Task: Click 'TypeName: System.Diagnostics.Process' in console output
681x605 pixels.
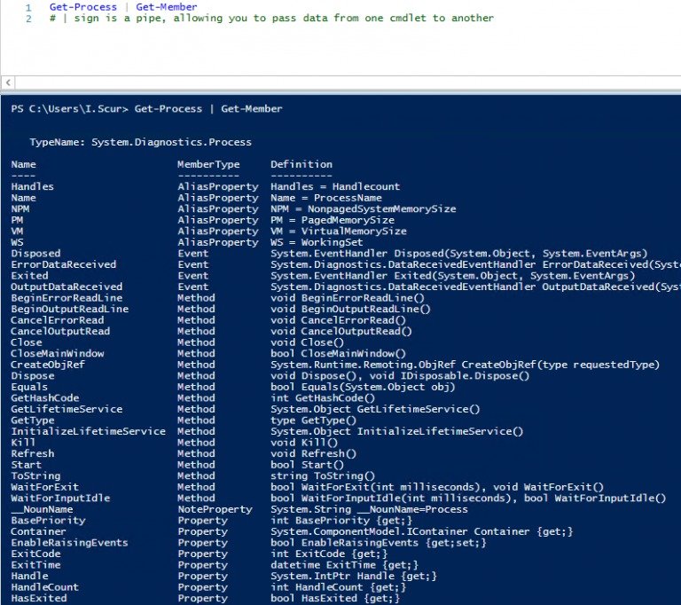Action: point(141,142)
